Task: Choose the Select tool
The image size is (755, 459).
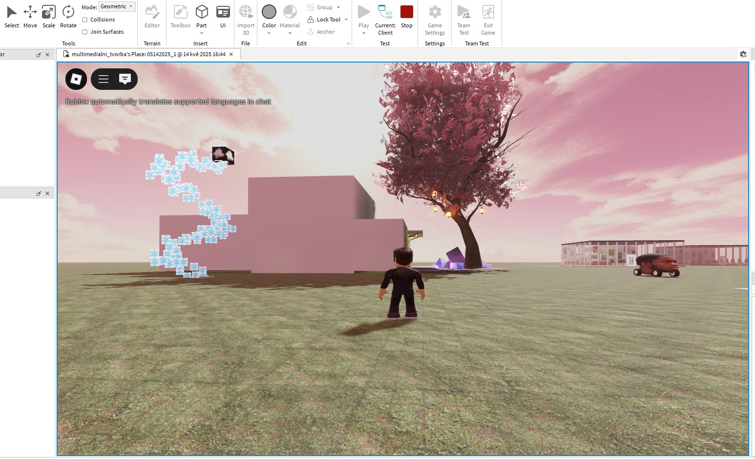Action: tap(12, 16)
